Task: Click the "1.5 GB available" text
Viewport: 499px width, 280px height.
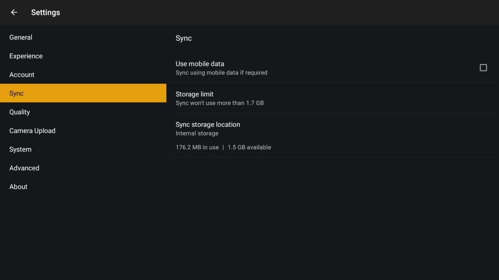Action: (x=249, y=147)
